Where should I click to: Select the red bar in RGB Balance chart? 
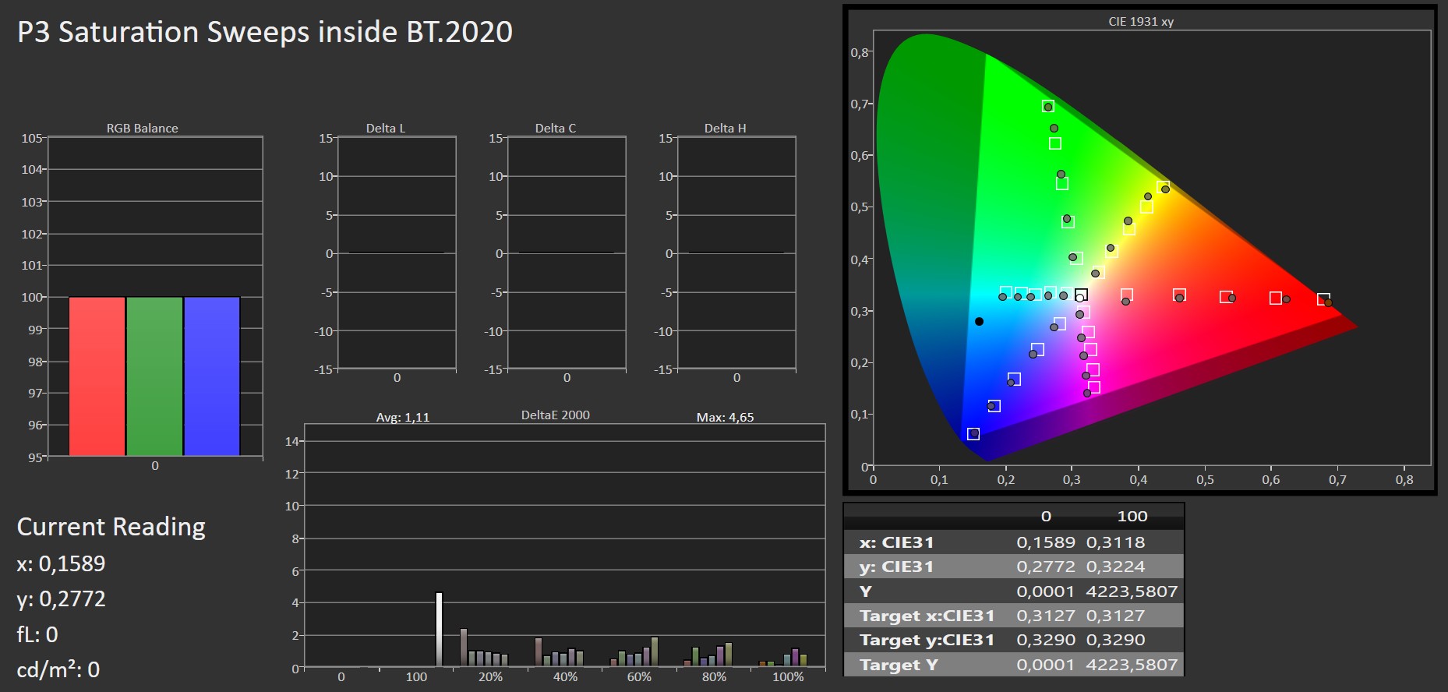[x=97, y=376]
